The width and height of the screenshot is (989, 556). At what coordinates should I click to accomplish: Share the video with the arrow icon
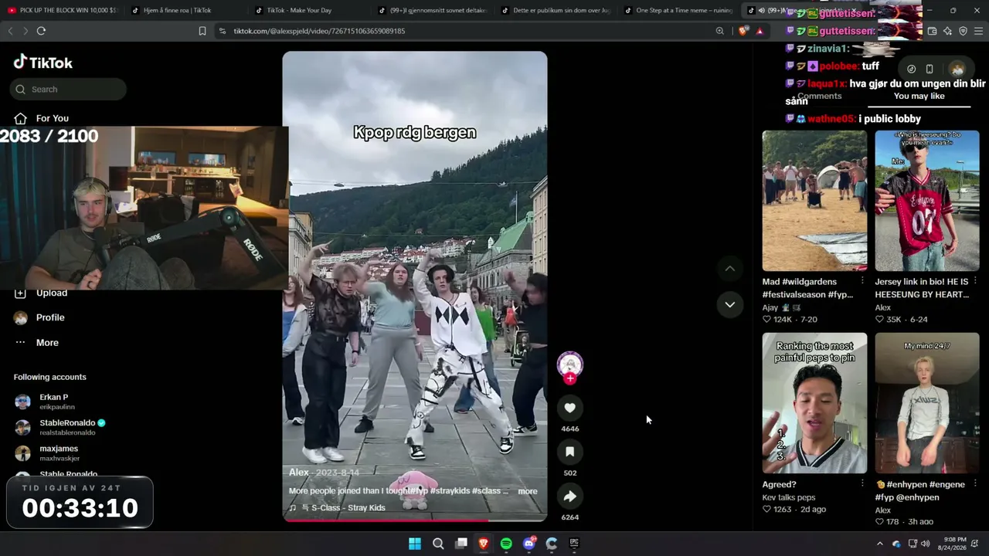click(570, 497)
